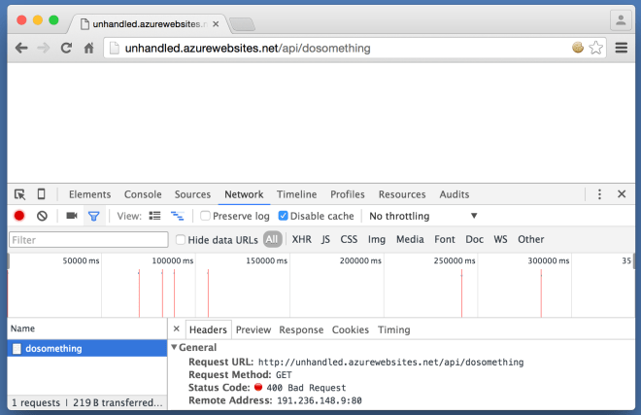Switch to the Sources tab
The width and height of the screenshot is (641, 415).
coord(192,194)
